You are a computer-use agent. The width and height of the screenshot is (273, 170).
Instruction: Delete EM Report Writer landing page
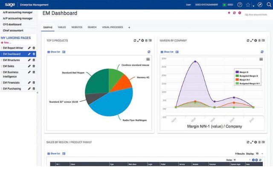point(34,48)
